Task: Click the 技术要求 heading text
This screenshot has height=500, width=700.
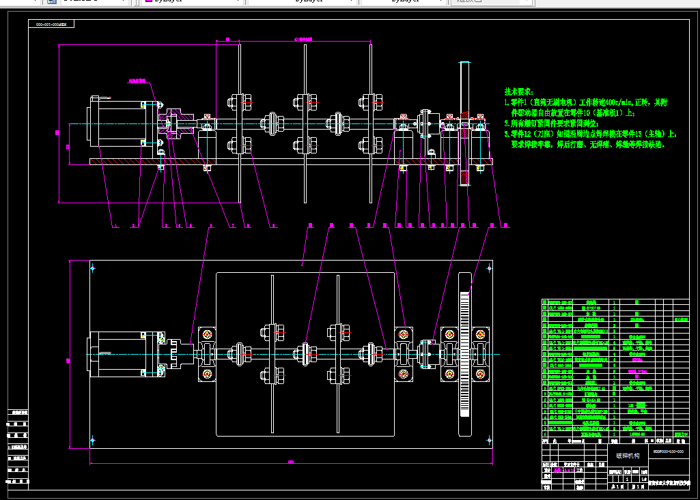Action: [x=519, y=92]
